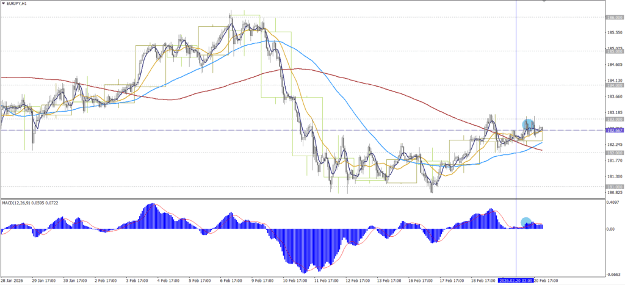Select the highlighted 2026.02.20 03:00 time label
This screenshot has height=285, width=625.
click(x=516, y=281)
